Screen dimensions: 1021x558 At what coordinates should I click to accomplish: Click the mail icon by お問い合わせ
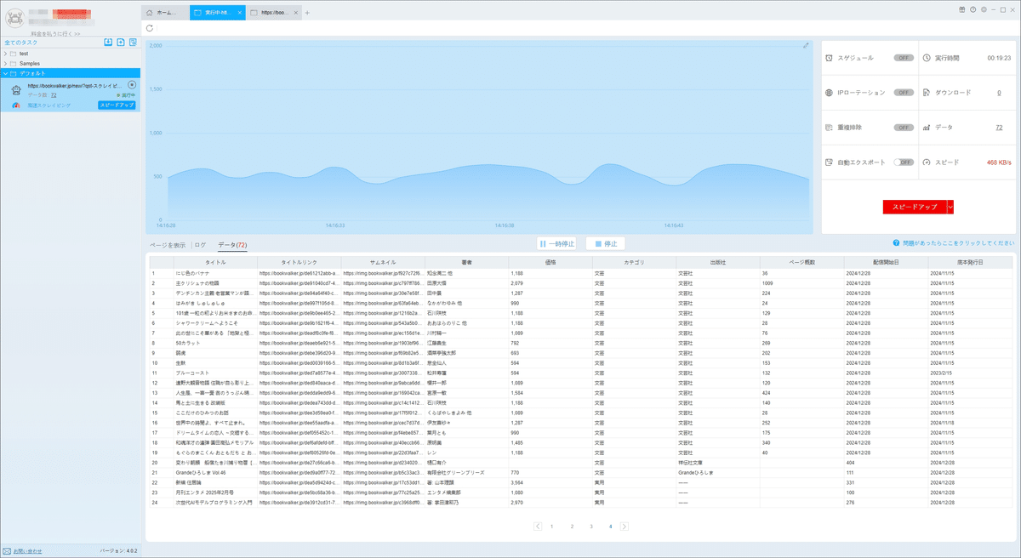tap(7, 551)
